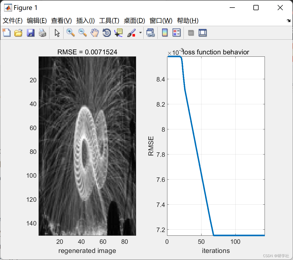Print the figure using printer icon
The height and width of the screenshot is (260, 293).
42,33
